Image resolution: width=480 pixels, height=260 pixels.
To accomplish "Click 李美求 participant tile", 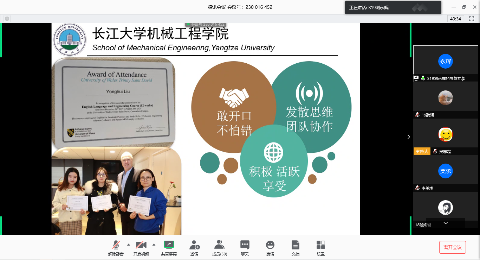I will [445, 171].
